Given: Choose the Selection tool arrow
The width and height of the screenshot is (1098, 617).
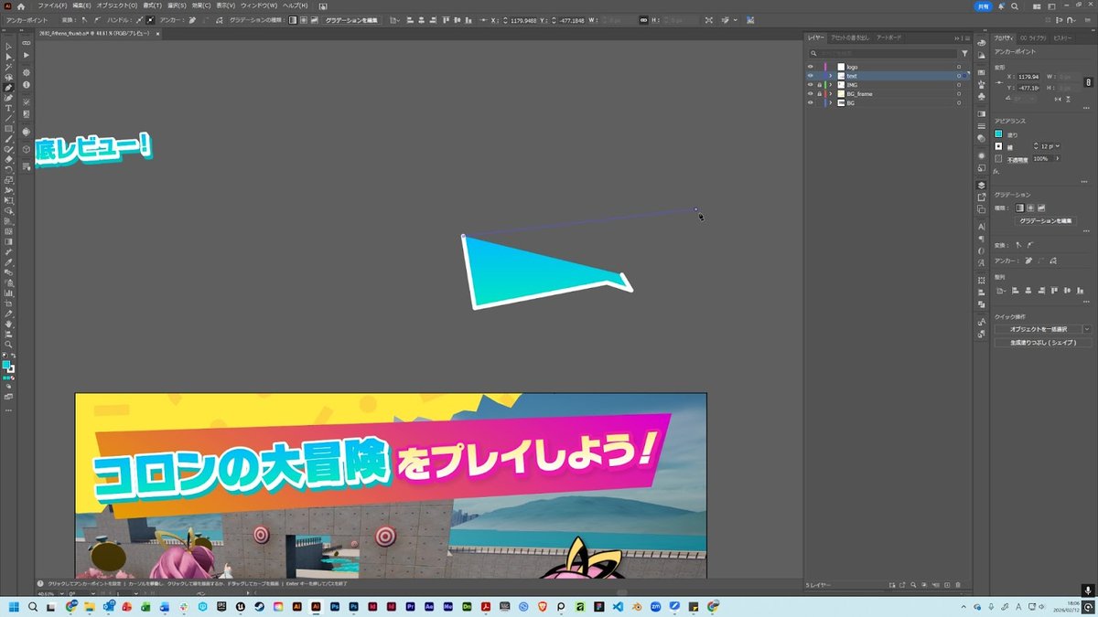Looking at the screenshot, I should 8,47.
